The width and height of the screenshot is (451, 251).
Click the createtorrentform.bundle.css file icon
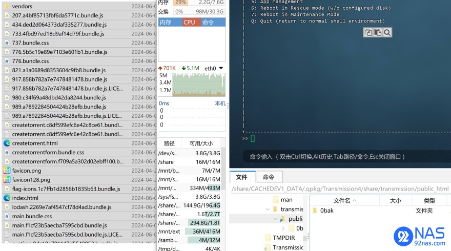(7, 152)
